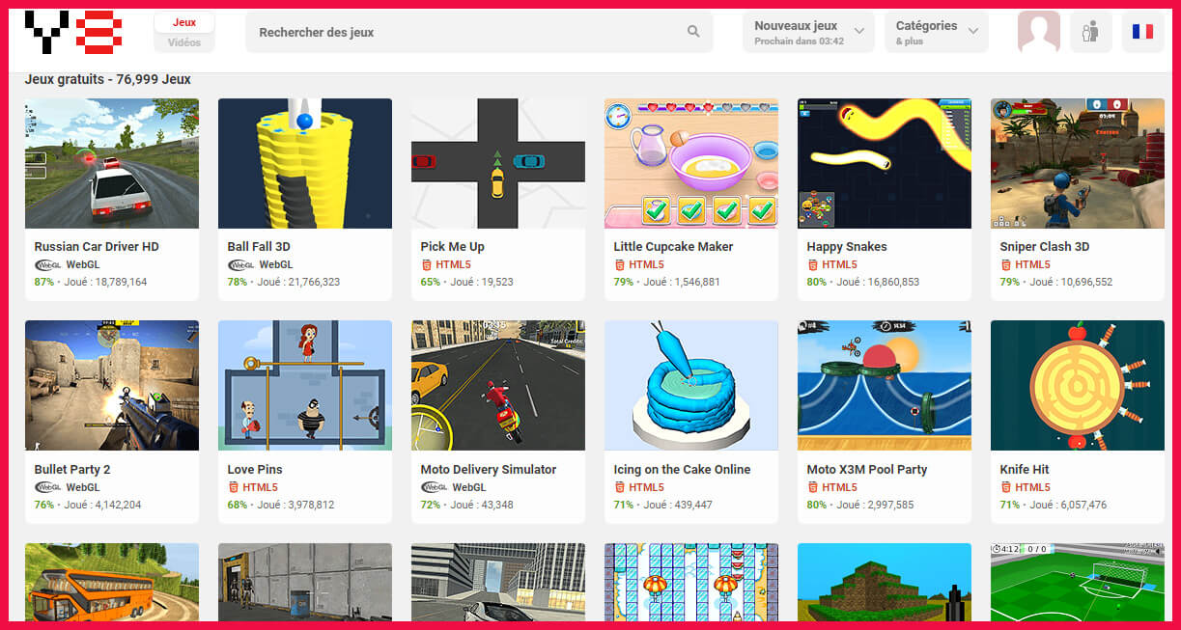Image resolution: width=1181 pixels, height=630 pixels.
Task: Click the search magnifier icon
Action: pos(693,32)
